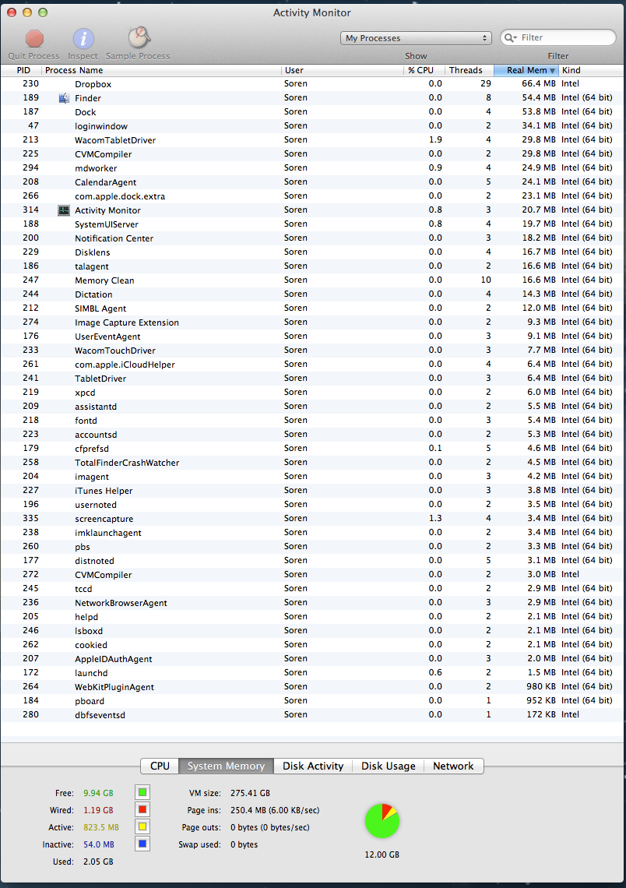626x888 pixels.
Task: Select the accountsd process row
Action: [313, 435]
